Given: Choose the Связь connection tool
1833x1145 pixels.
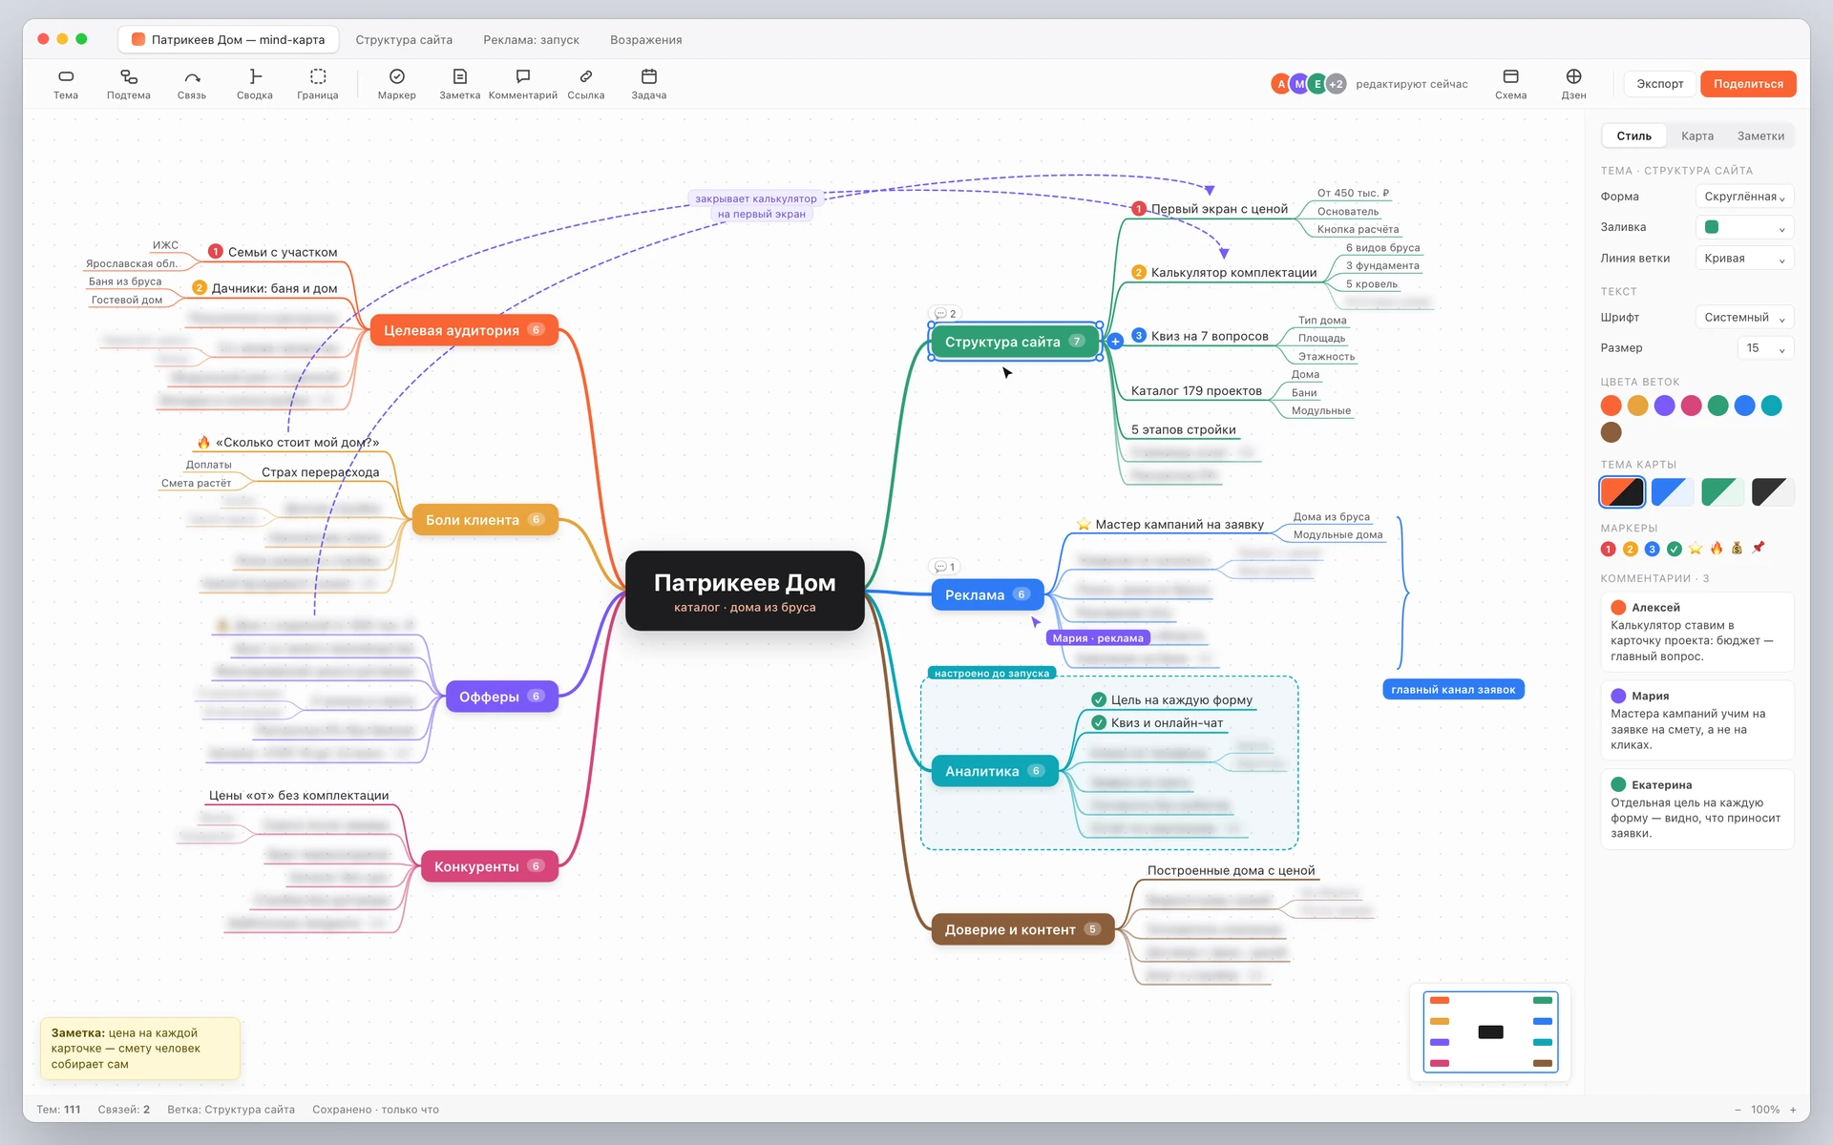Looking at the screenshot, I should [192, 84].
